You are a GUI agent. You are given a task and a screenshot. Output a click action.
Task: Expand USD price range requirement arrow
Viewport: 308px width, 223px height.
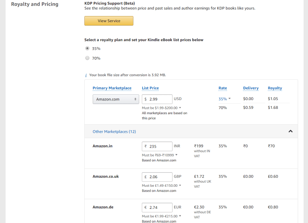click(180, 108)
